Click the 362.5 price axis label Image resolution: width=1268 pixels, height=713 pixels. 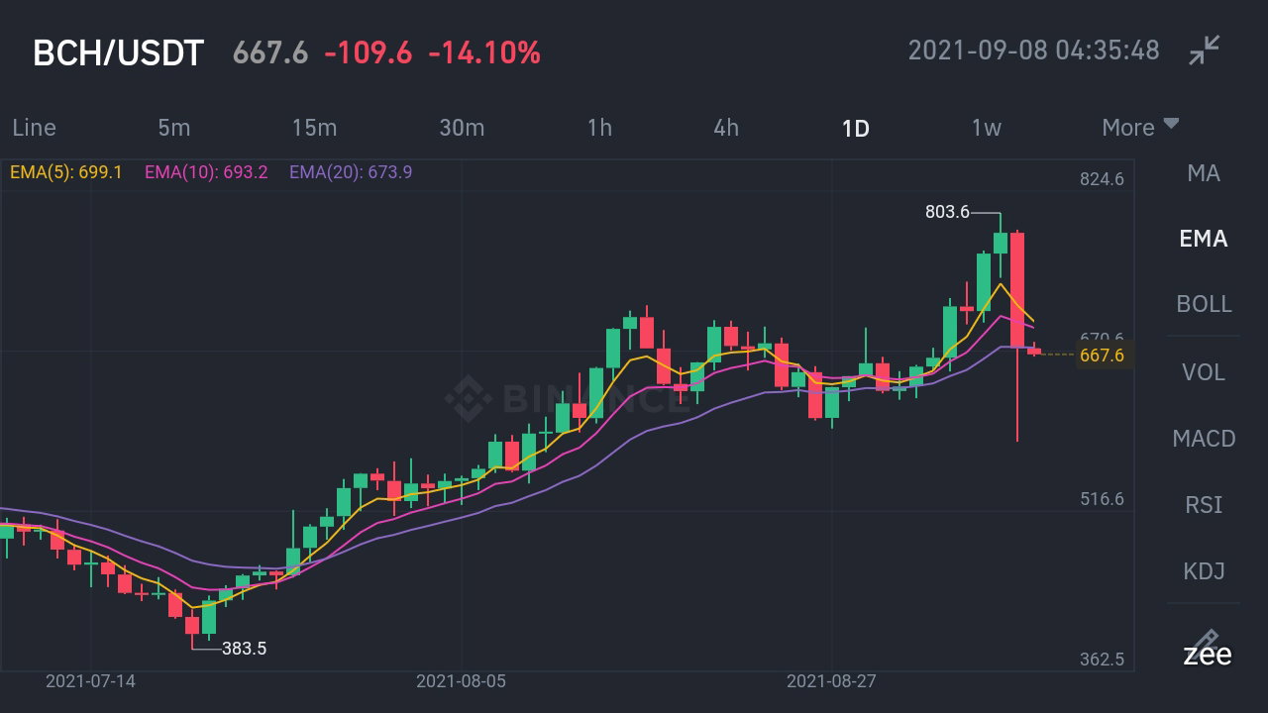[1102, 660]
